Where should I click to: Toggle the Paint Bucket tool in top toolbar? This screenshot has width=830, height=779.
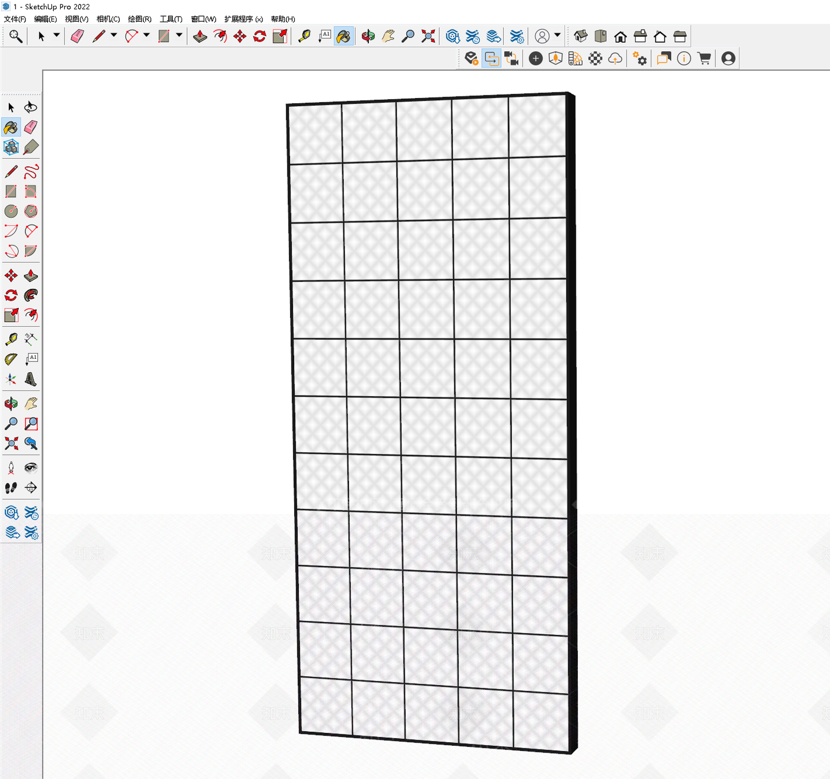click(x=343, y=36)
